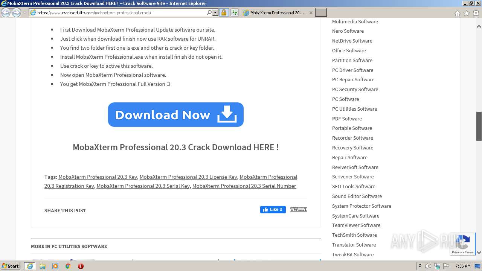Open PC Repair Software category
The width and height of the screenshot is (482, 271).
pyautogui.click(x=353, y=80)
